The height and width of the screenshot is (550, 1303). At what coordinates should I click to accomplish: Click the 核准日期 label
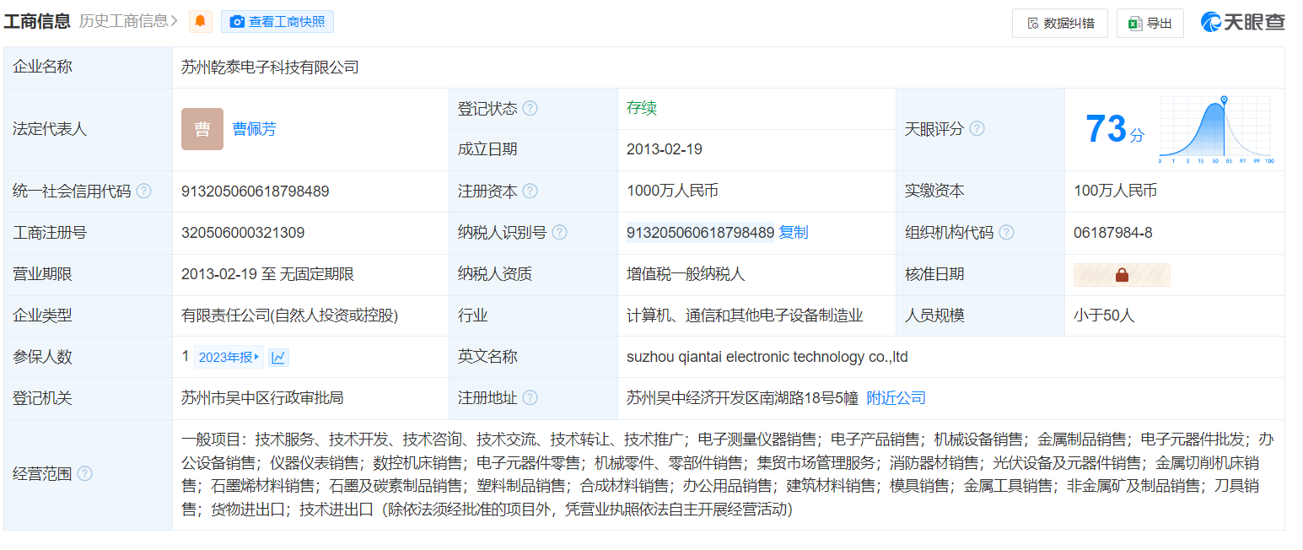click(x=934, y=274)
